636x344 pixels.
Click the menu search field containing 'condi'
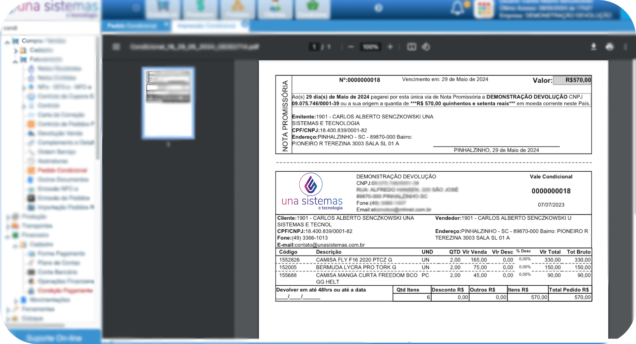click(x=50, y=28)
